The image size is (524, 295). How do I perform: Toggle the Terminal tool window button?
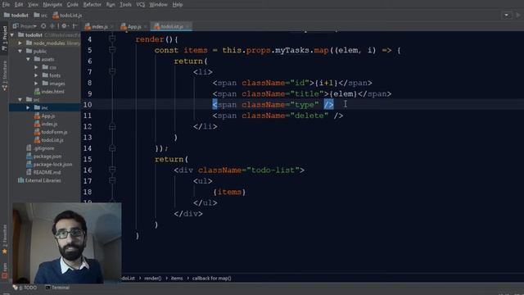pos(57,288)
